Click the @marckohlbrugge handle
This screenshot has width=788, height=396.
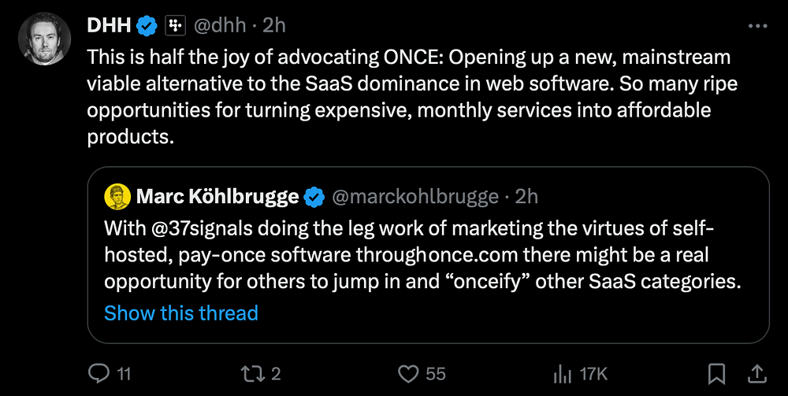(x=415, y=196)
